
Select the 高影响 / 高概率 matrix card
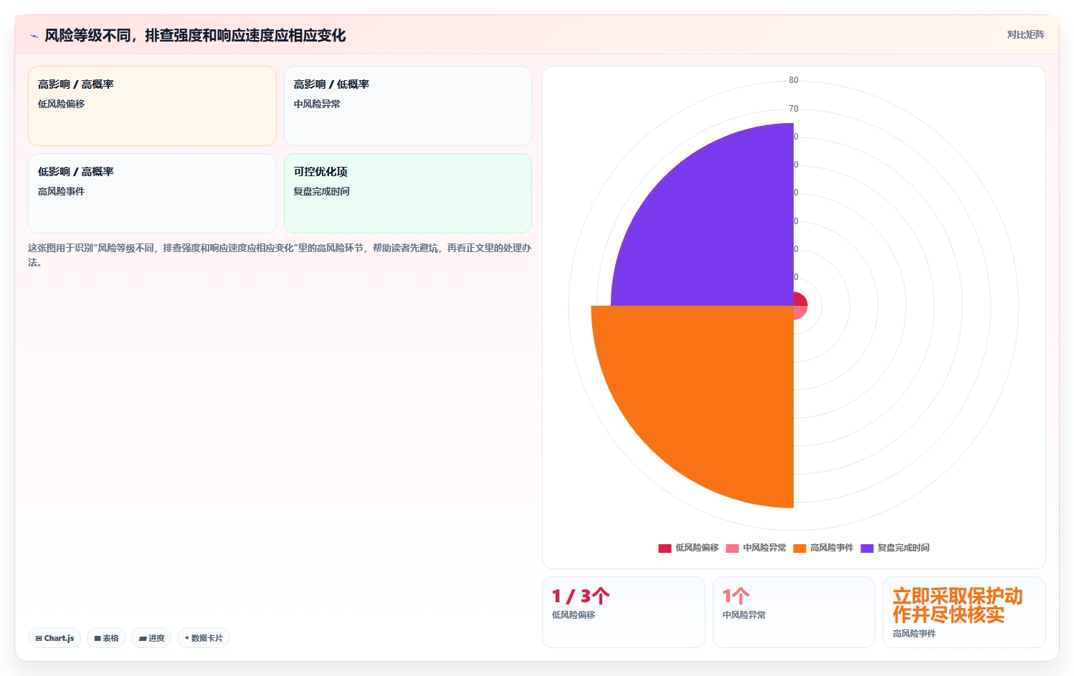152,106
